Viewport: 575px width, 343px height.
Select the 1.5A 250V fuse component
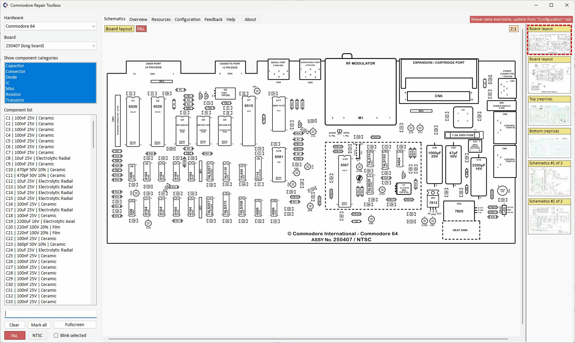(464, 135)
